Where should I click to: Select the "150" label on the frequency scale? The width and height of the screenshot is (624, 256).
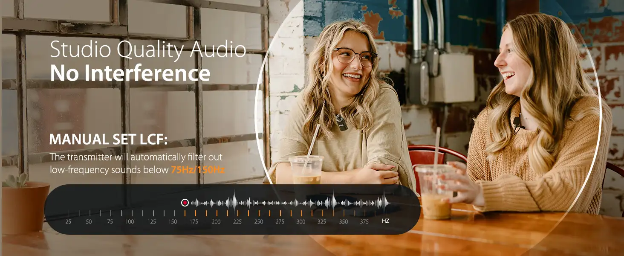[173, 221]
